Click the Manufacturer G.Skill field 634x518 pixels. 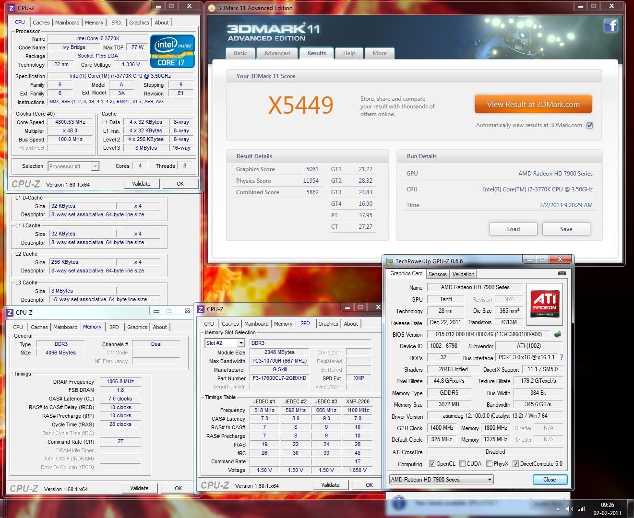click(x=279, y=369)
